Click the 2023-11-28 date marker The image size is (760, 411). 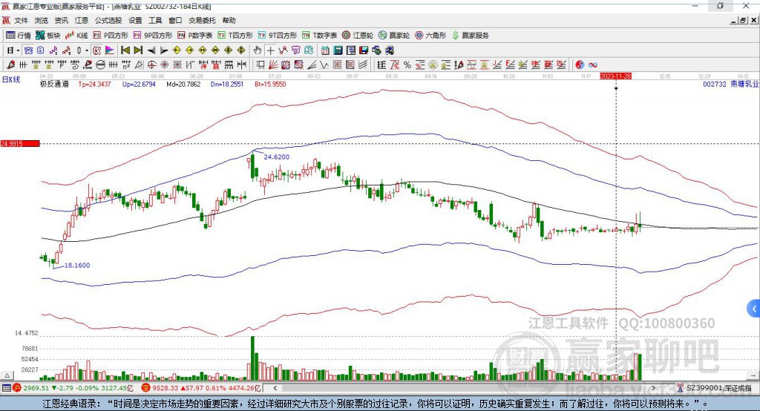tap(615, 76)
